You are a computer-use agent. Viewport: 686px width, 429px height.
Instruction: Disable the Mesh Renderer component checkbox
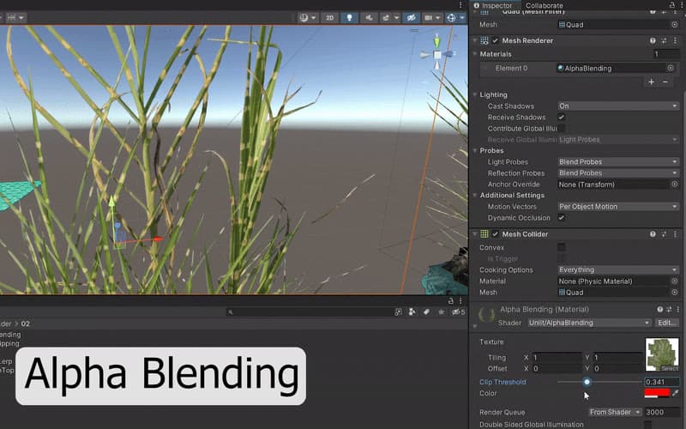pos(495,40)
